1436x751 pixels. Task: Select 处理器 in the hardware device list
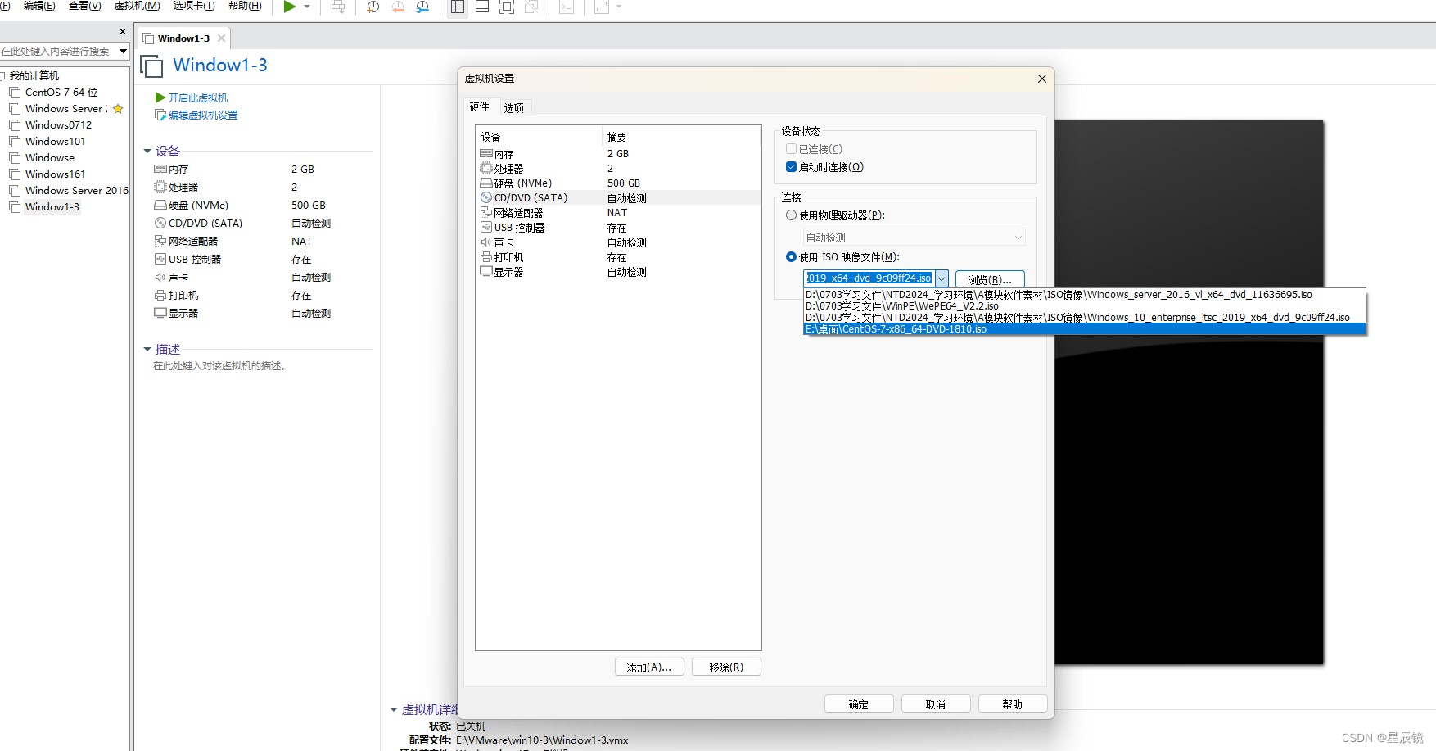(x=618, y=169)
